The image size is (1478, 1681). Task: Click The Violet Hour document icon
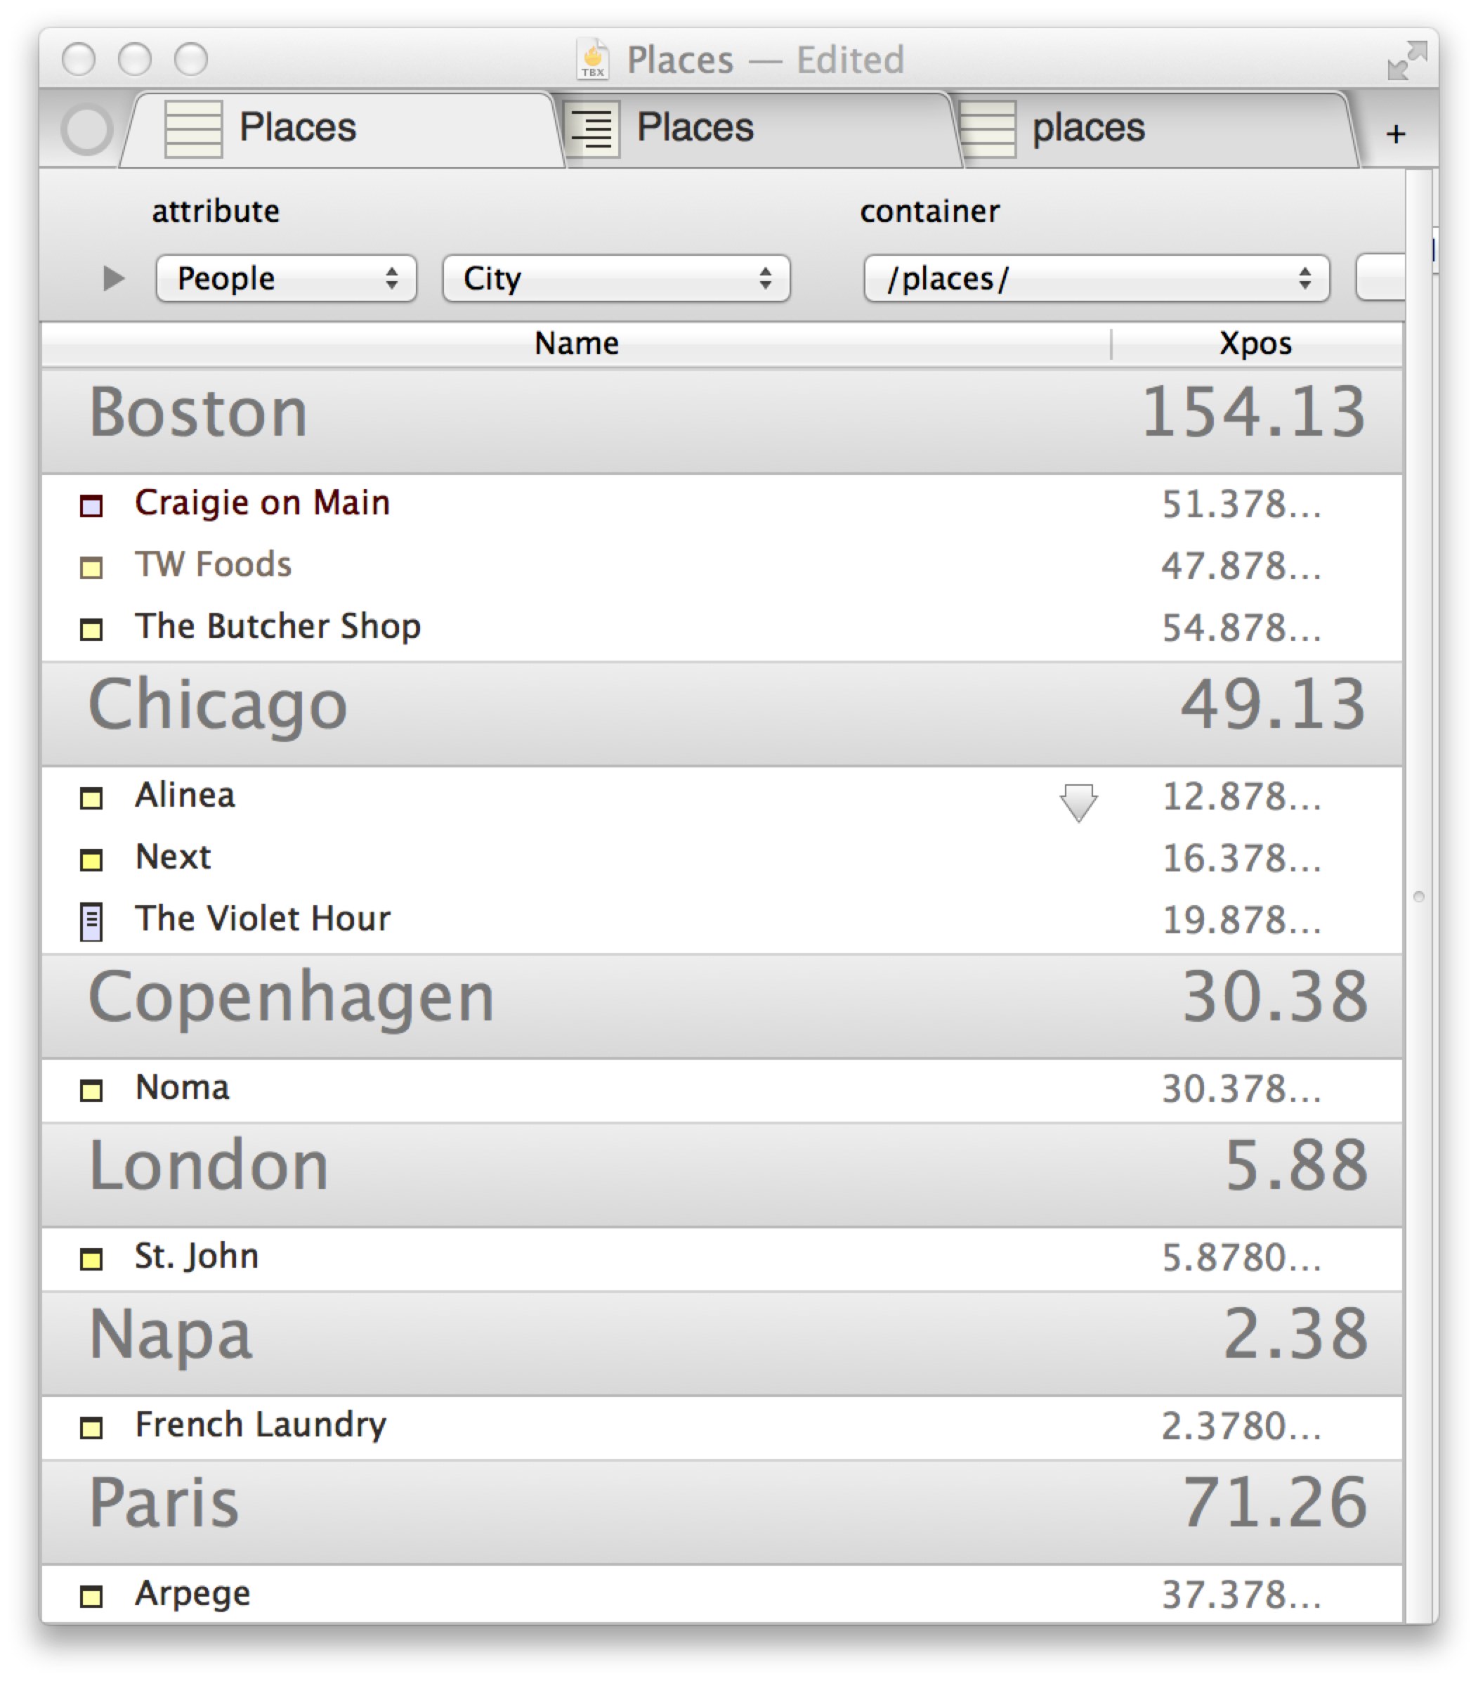pyautogui.click(x=91, y=921)
